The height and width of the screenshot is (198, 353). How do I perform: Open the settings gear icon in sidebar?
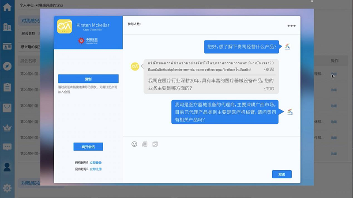tap(7, 188)
